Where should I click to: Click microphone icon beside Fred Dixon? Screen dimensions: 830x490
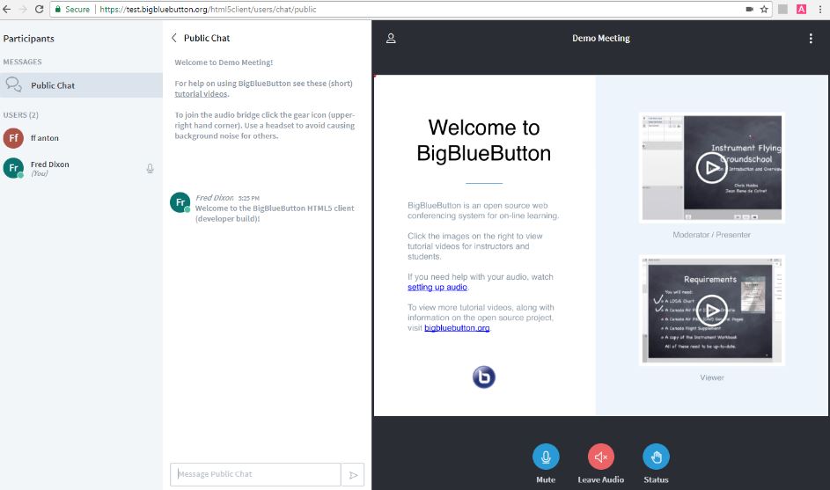[x=151, y=168]
